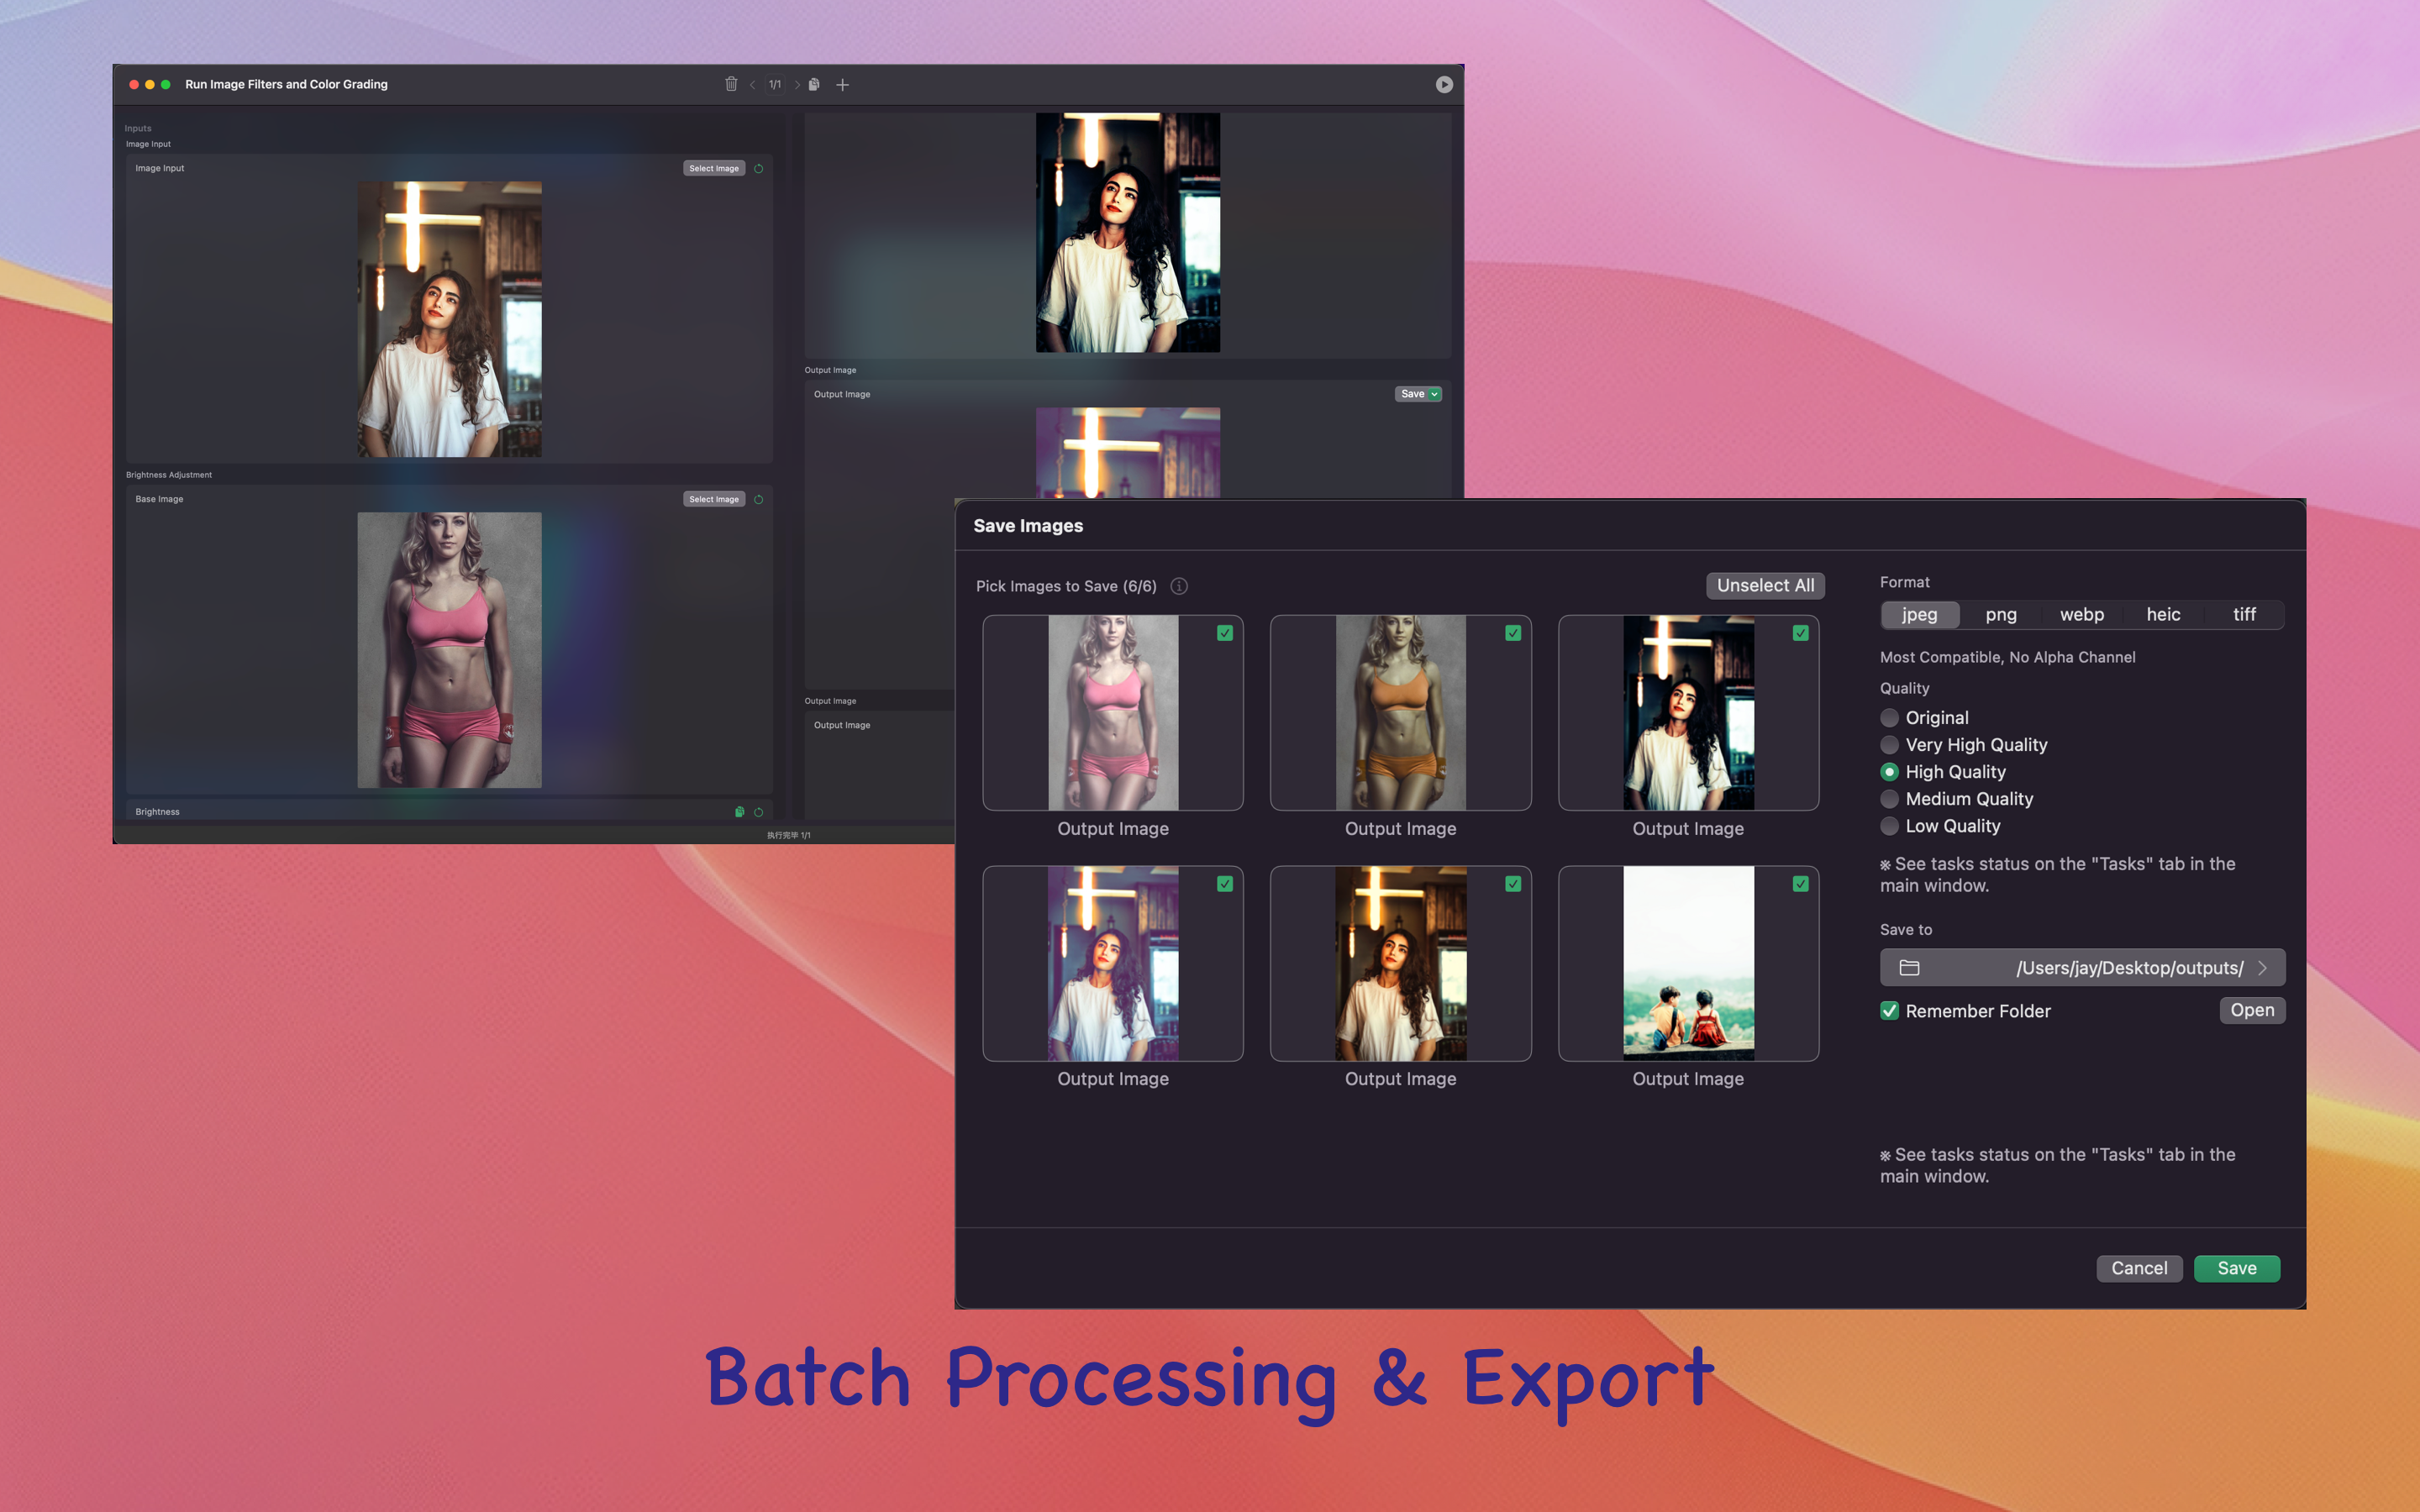Reset Brightness with the green circular icon

pyautogui.click(x=759, y=812)
